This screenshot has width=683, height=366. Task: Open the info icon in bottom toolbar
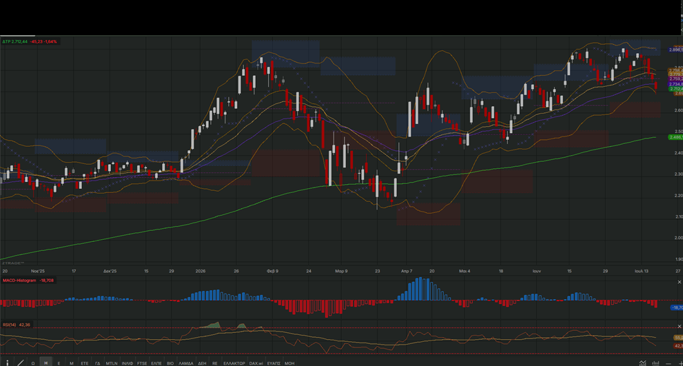pos(8,363)
